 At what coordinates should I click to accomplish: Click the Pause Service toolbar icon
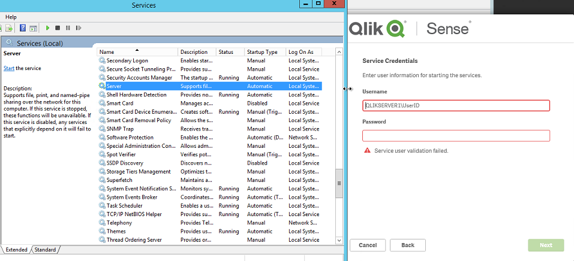68,28
